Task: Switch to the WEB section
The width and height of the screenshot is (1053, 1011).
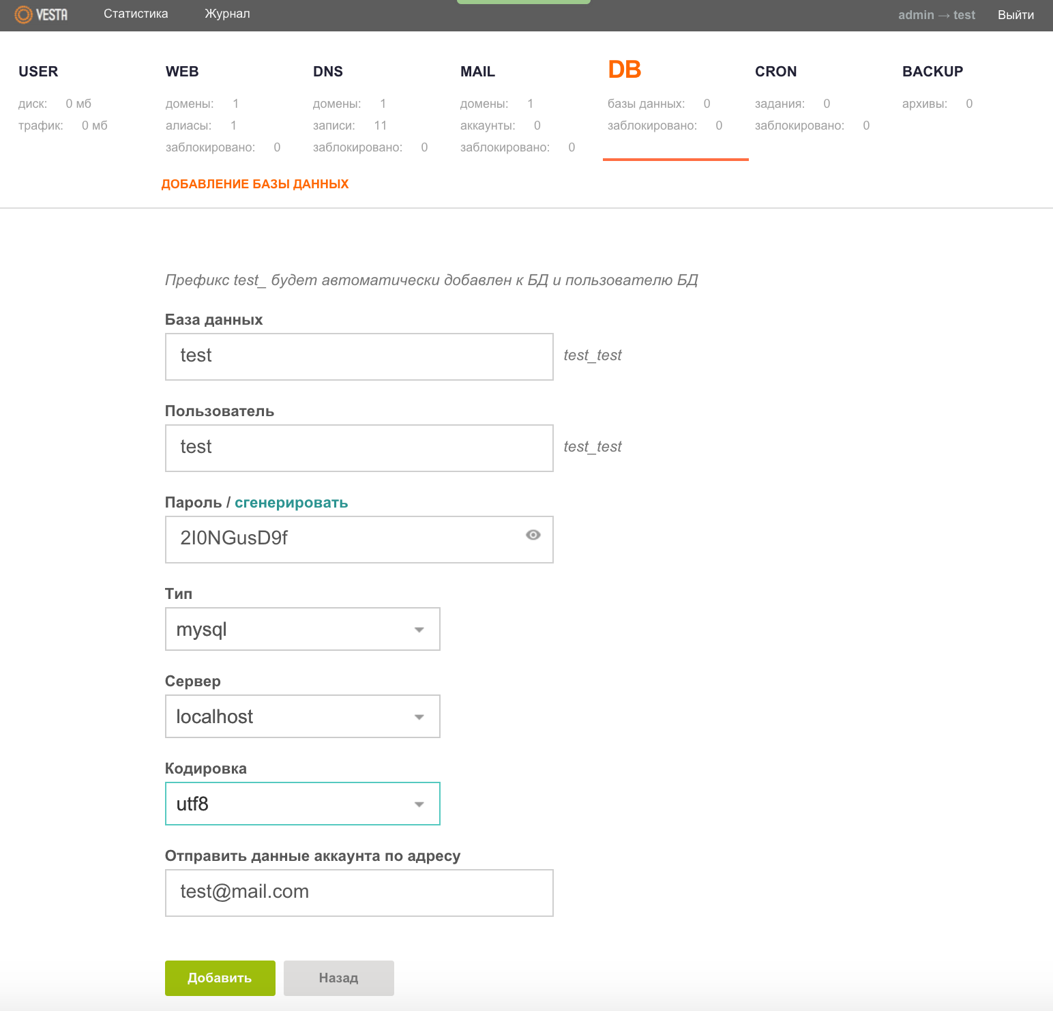Action: coord(182,72)
